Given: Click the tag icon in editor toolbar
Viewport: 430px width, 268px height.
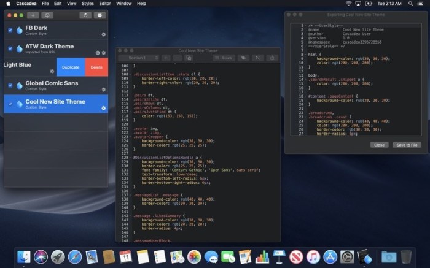Looking at the screenshot, I should (x=244, y=58).
